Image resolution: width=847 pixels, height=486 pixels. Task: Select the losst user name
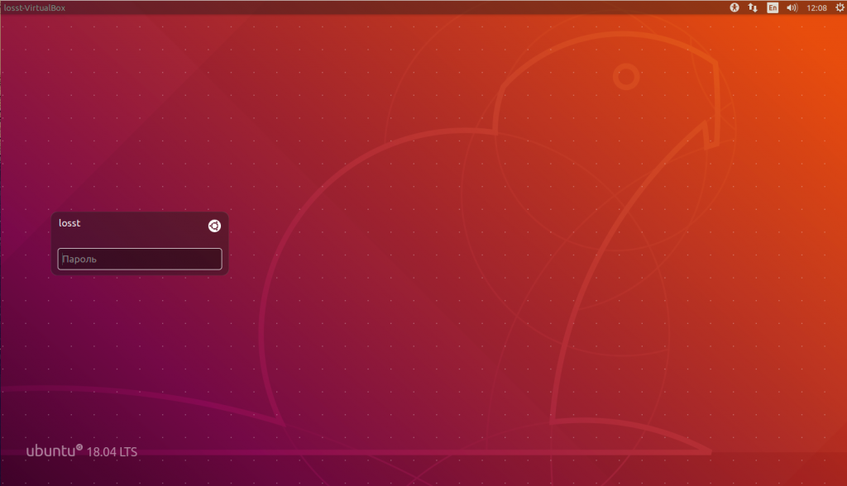point(69,223)
